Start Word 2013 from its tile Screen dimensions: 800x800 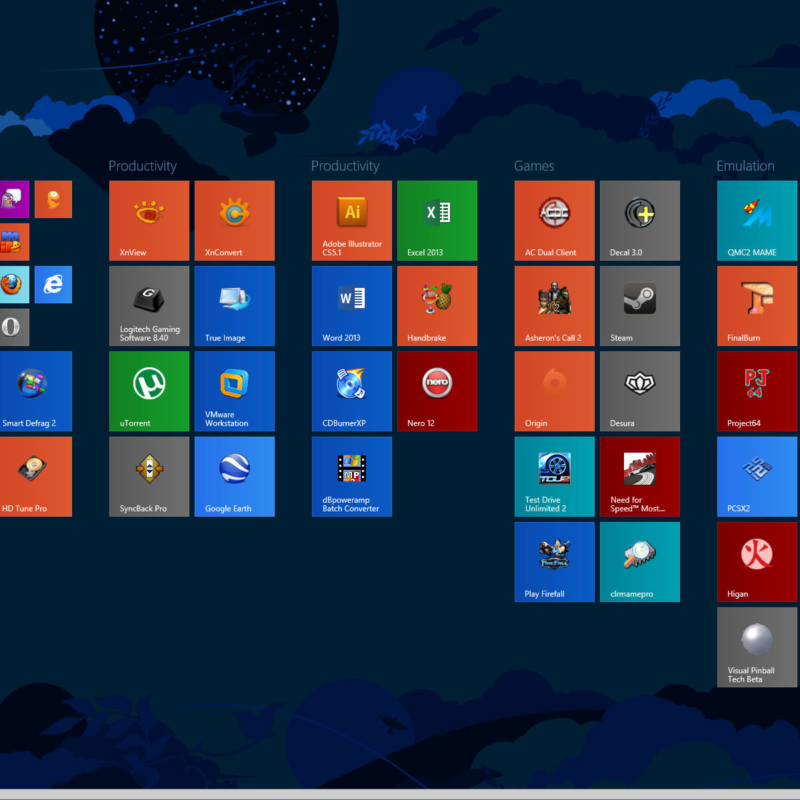[352, 306]
